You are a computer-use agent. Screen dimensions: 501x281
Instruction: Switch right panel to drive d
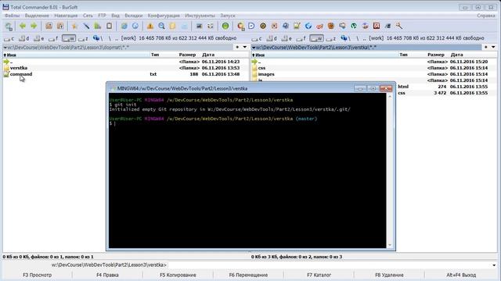(x=272, y=38)
